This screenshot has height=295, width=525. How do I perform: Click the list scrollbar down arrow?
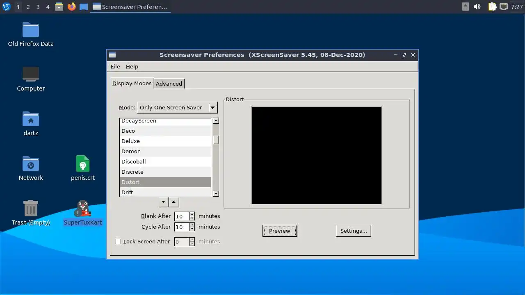216,193
